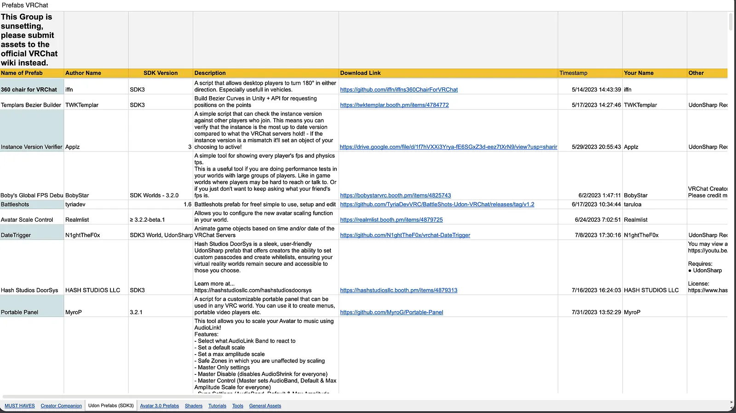
Task: Select the 'Name of Prefab' header cell
Action: pyautogui.click(x=32, y=73)
